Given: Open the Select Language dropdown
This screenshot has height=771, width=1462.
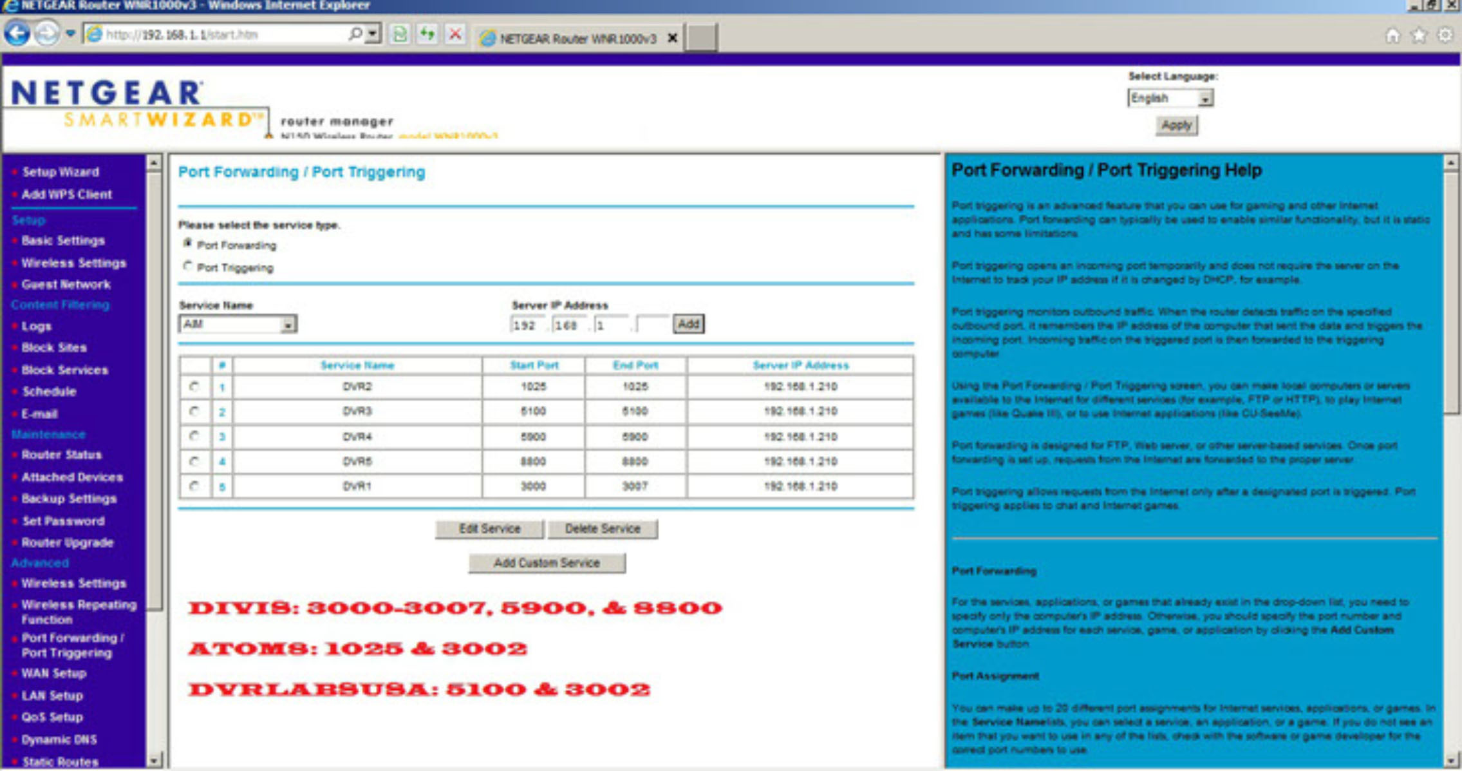Looking at the screenshot, I should (x=1170, y=98).
